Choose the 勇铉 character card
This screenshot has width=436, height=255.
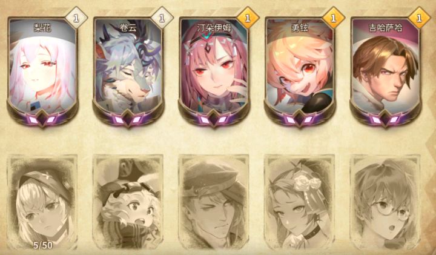coord(300,71)
